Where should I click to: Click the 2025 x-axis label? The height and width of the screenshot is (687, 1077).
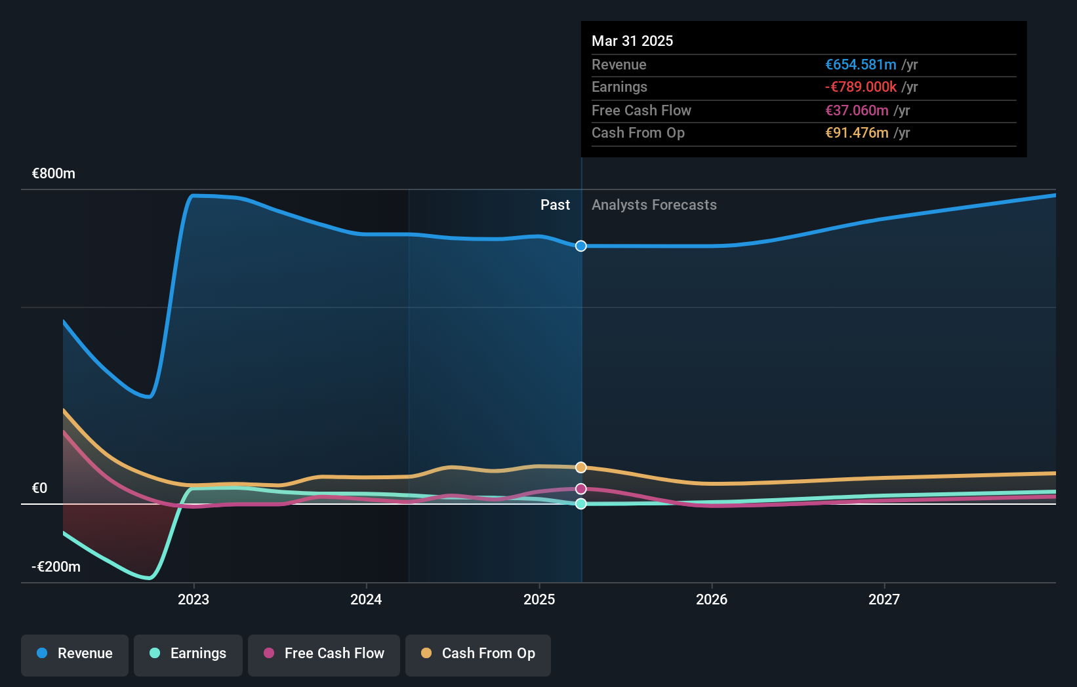click(x=539, y=599)
